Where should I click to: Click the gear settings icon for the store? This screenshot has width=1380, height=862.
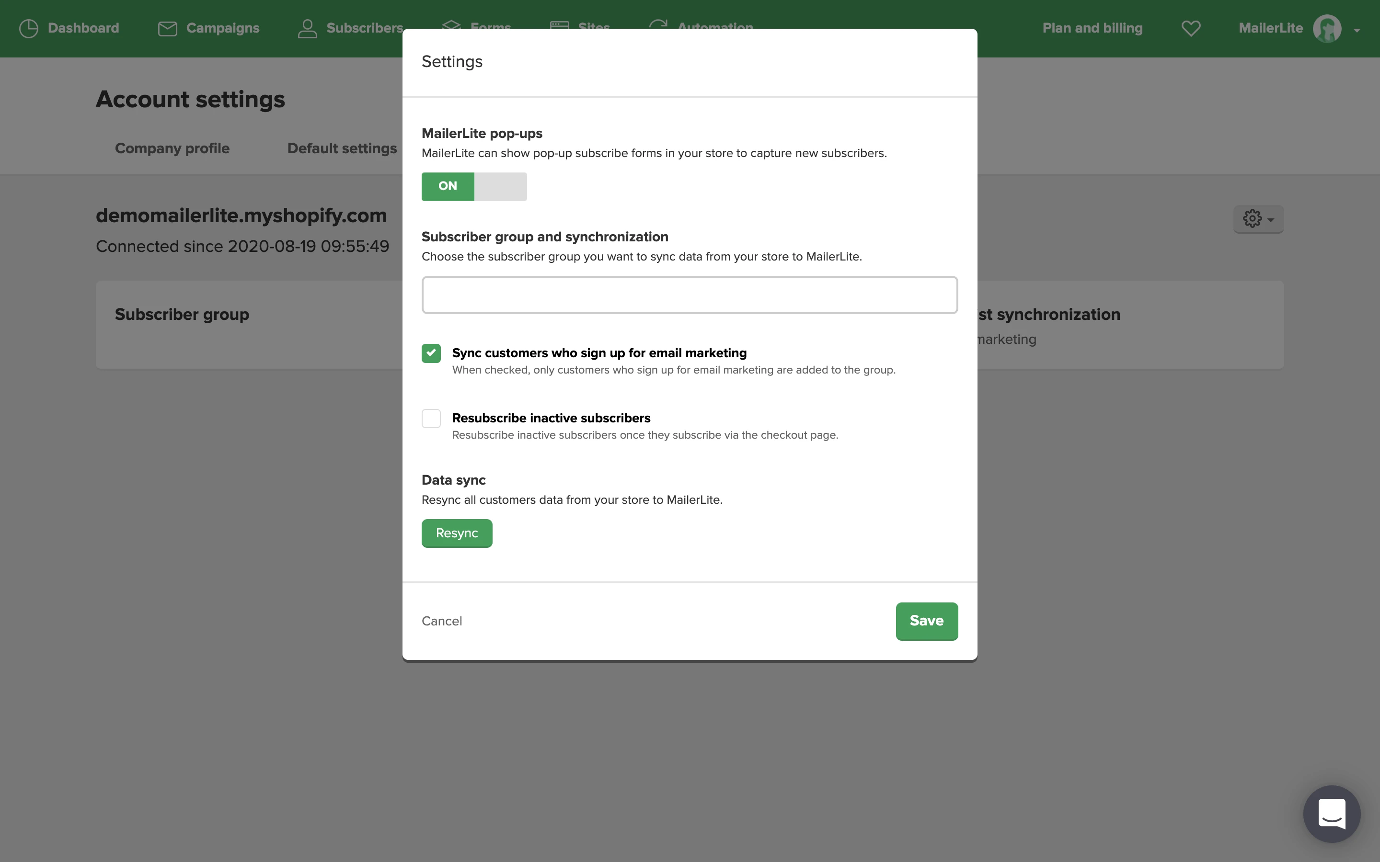(x=1252, y=218)
